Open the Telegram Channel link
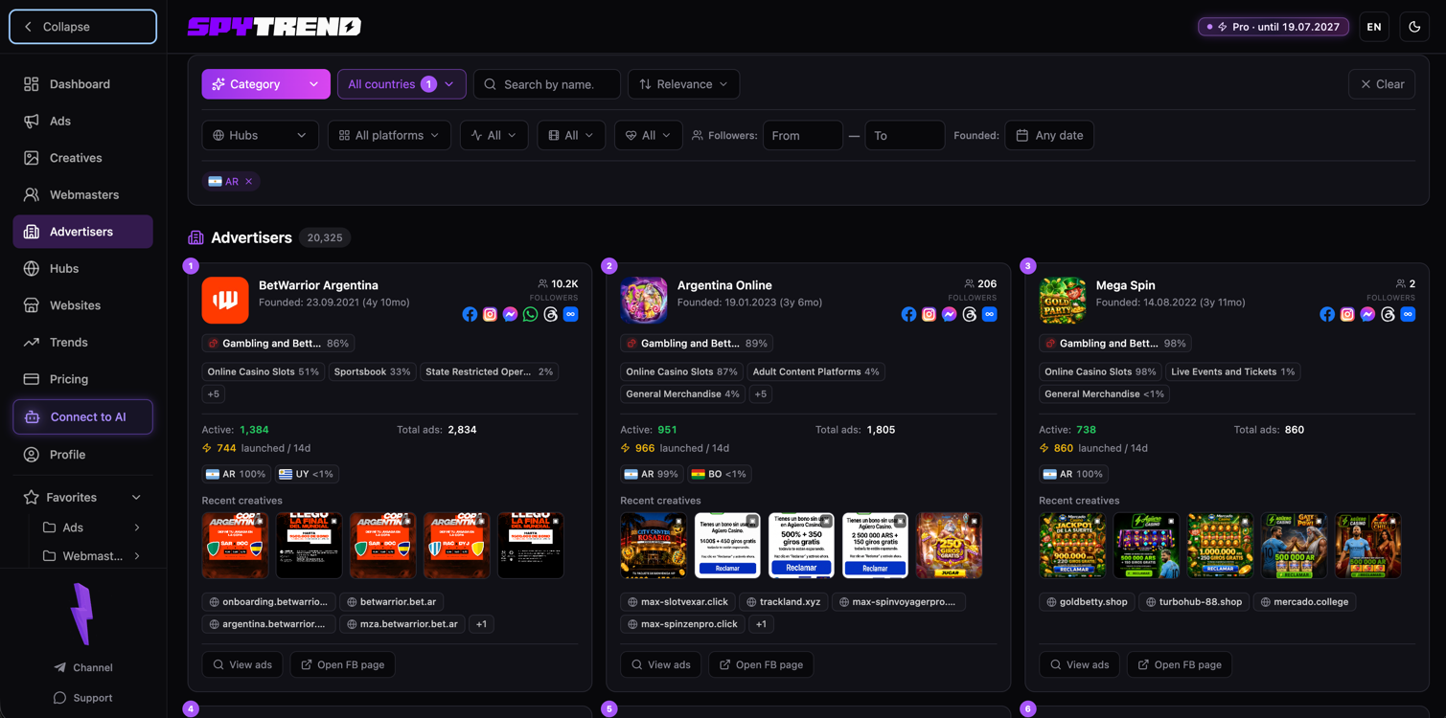Image resolution: width=1446 pixels, height=718 pixels. tap(82, 667)
